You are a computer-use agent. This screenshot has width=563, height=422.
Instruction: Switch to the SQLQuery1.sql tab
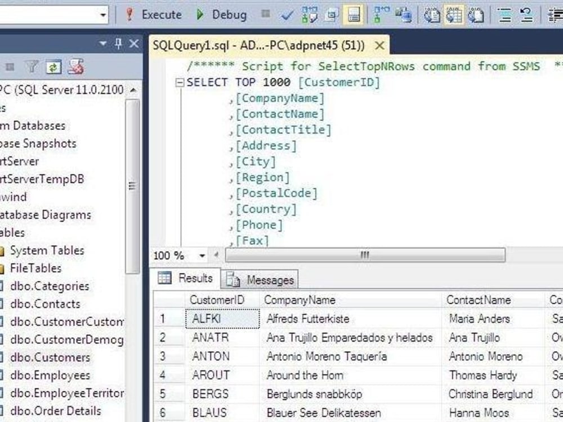point(258,46)
